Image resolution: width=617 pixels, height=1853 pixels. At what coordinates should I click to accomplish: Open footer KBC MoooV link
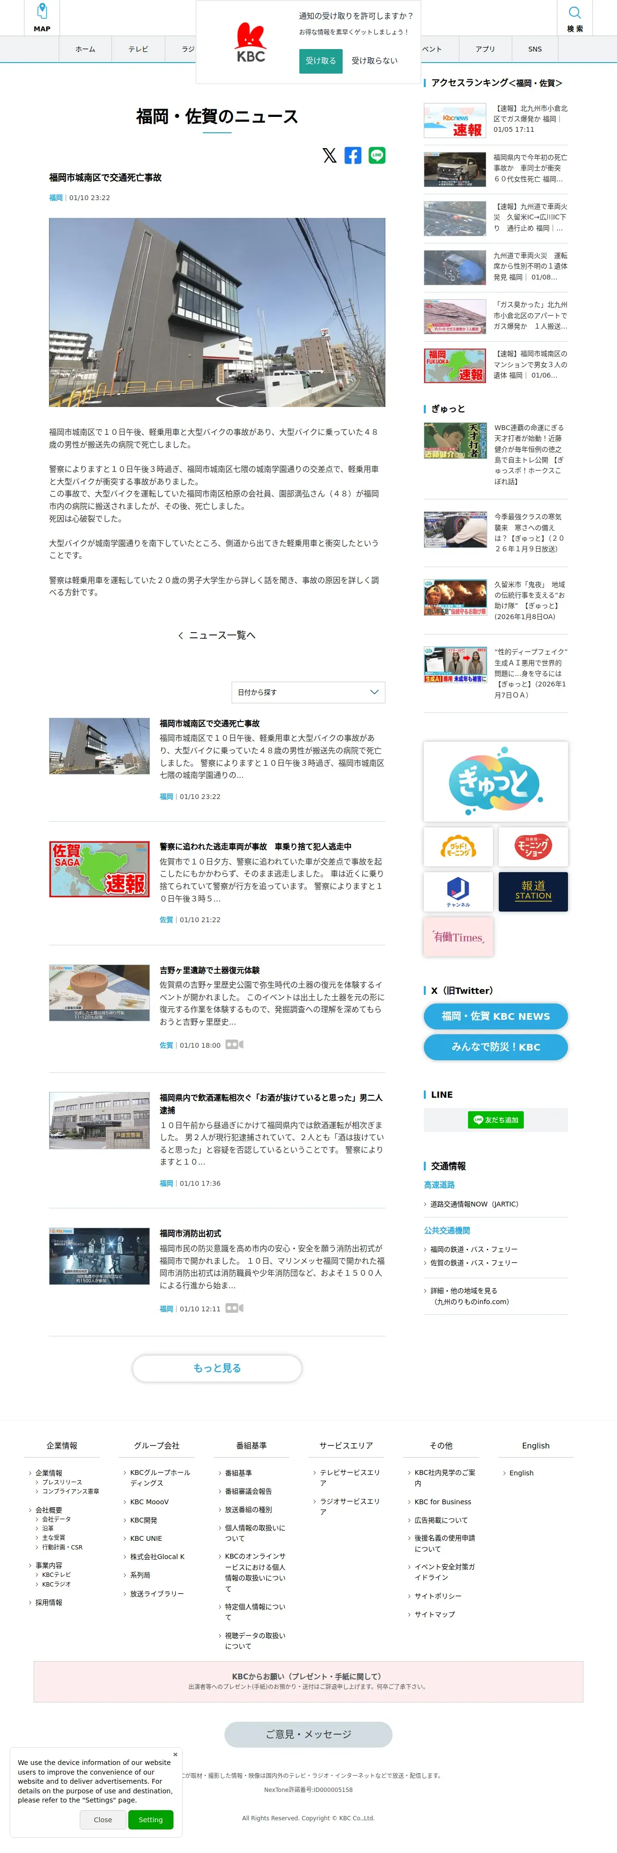(149, 1501)
